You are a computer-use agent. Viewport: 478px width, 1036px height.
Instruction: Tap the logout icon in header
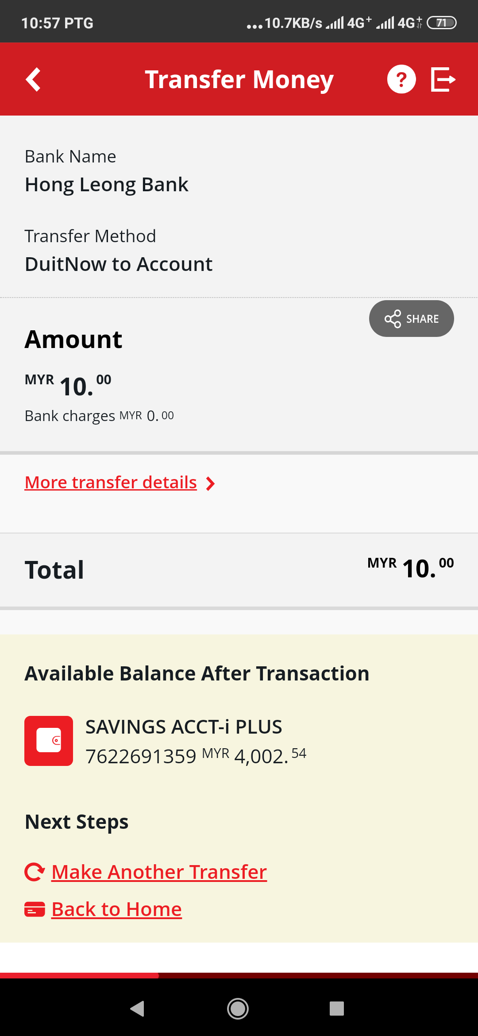[x=443, y=80]
